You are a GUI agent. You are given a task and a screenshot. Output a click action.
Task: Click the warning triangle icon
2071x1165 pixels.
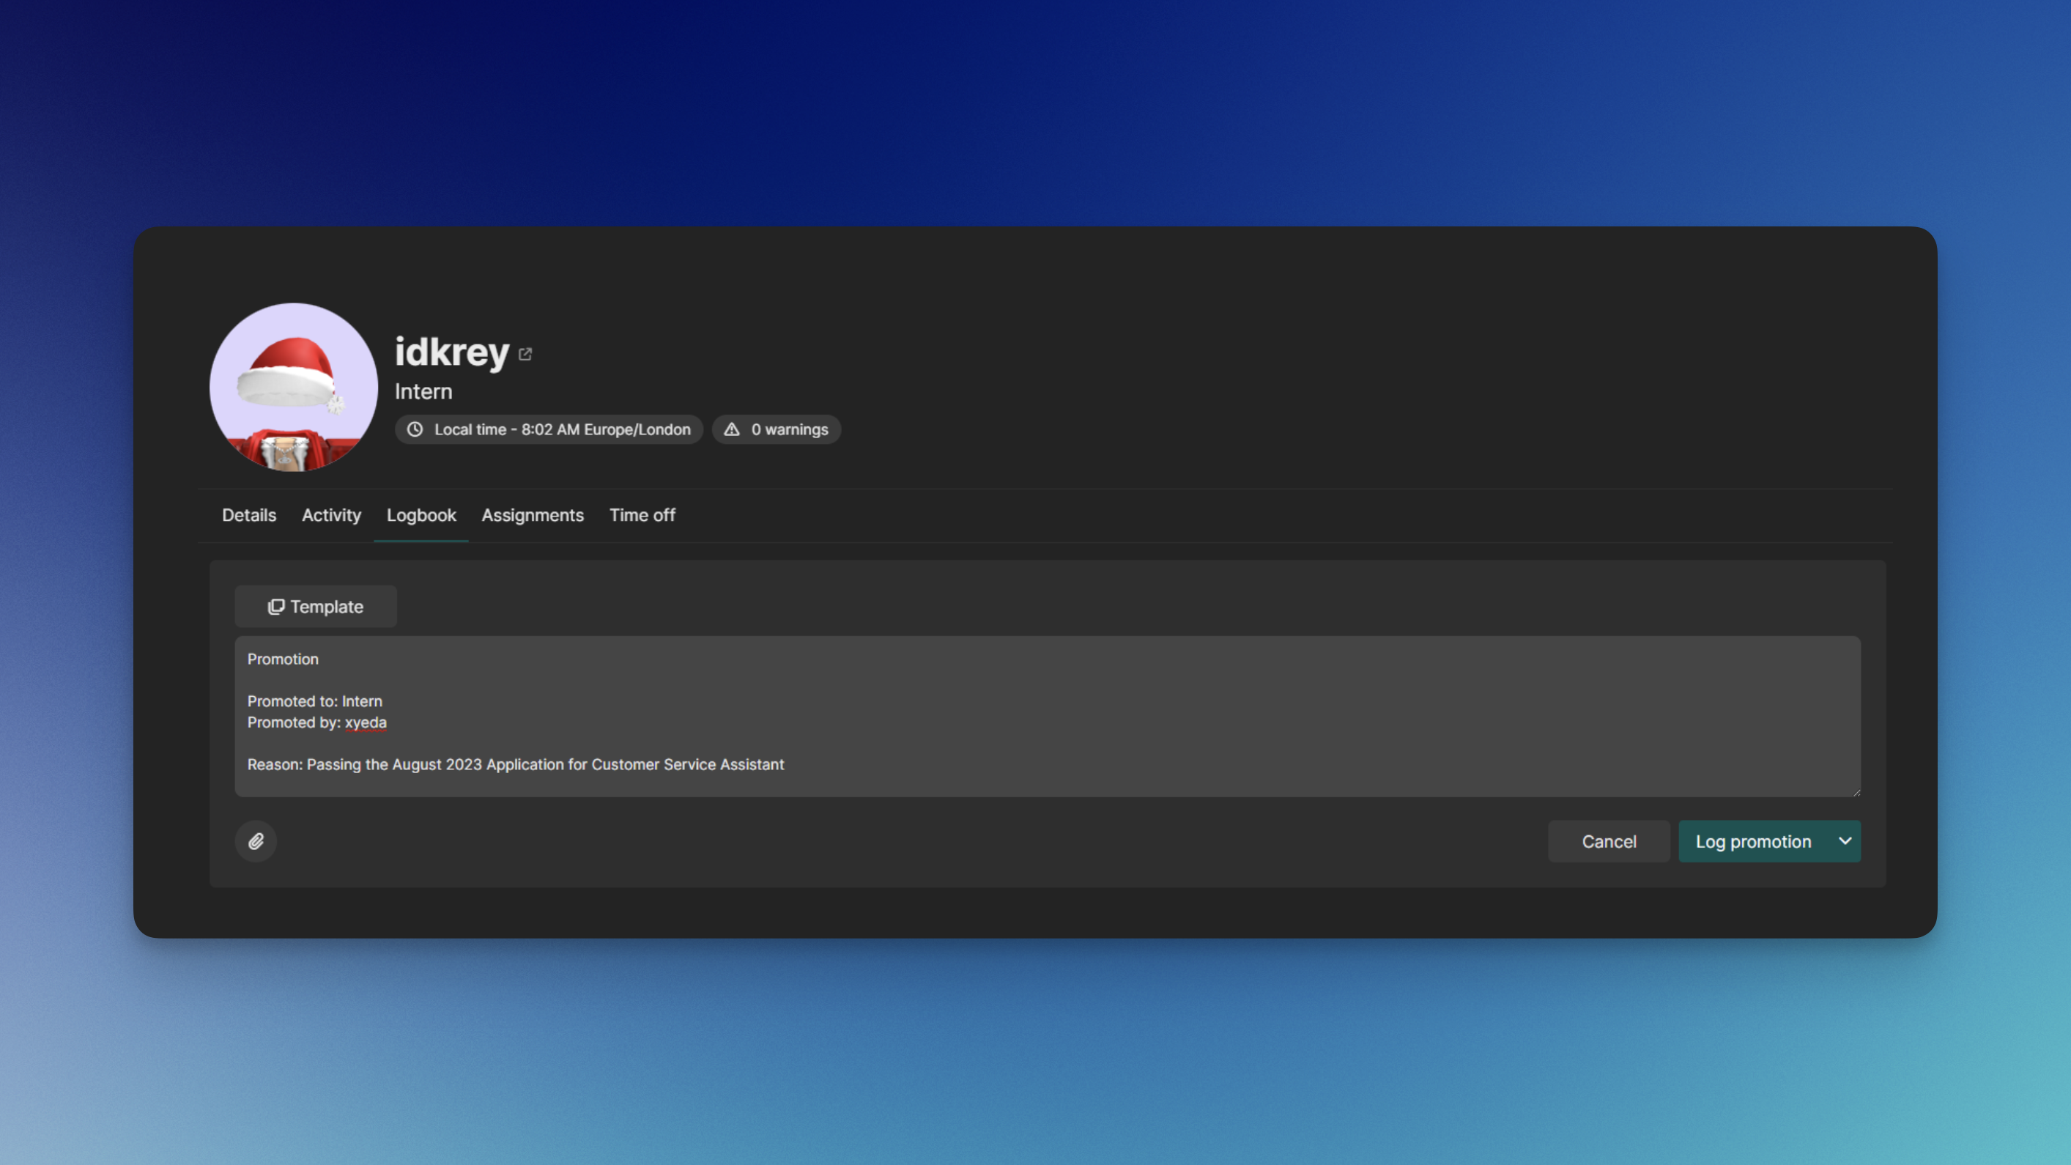[x=732, y=429]
